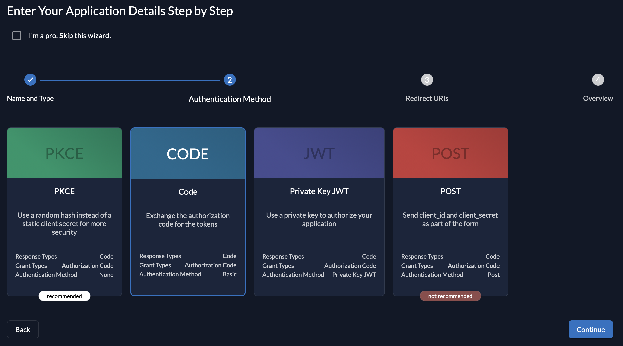Viewport: 623px width, 346px height.
Task: Select the Private Key JWT title
Action: 319,191
